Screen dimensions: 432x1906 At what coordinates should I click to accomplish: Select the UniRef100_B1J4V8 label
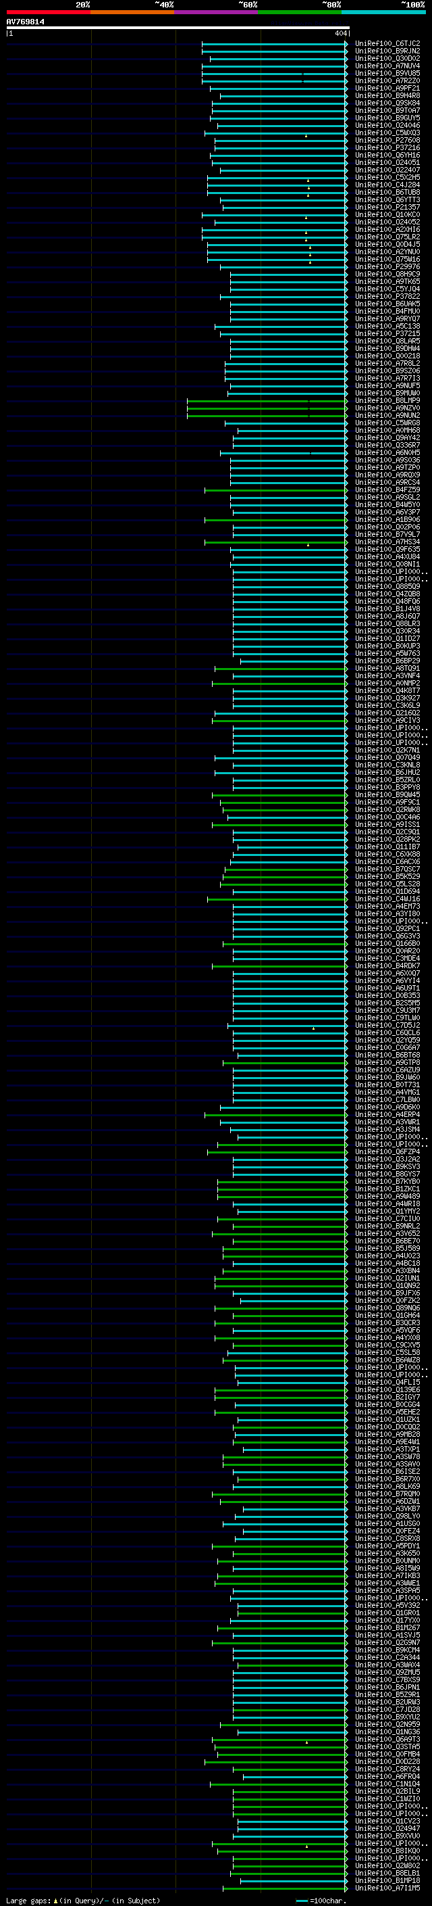coord(387,609)
